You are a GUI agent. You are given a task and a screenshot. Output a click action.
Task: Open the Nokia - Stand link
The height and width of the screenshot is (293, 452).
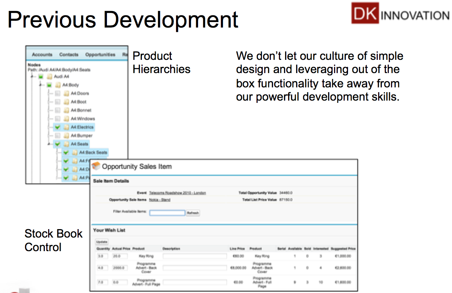coord(160,200)
